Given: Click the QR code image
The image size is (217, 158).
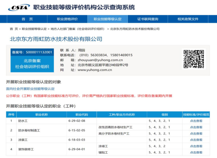Looking at the screenshot, I should [193, 59].
